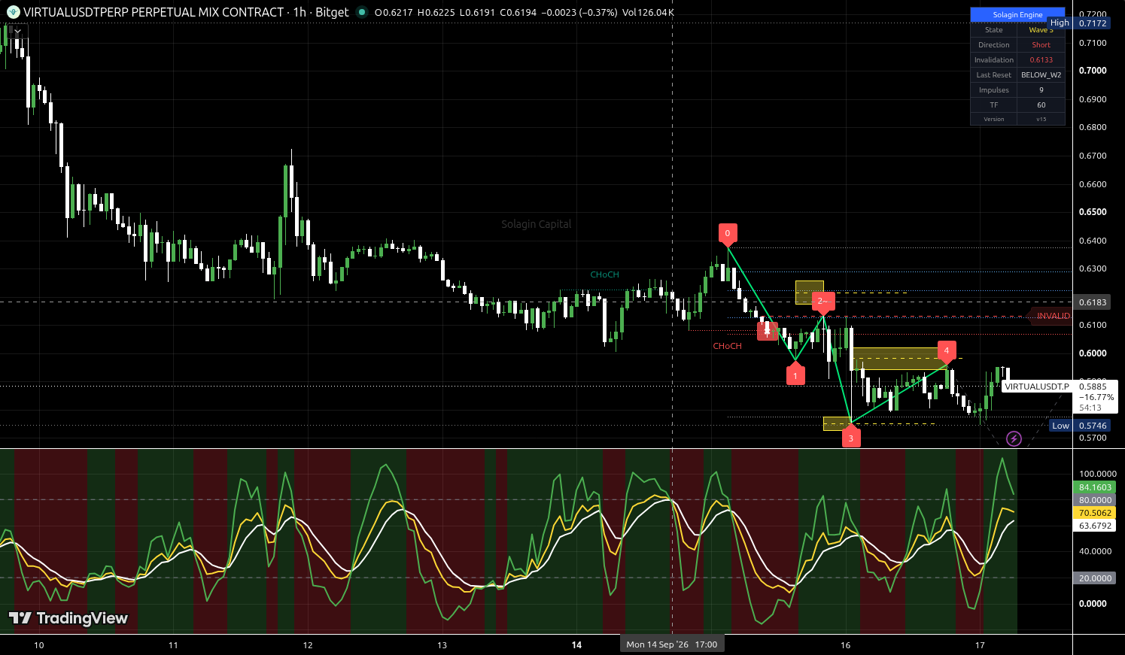Click the 0.7000 price scale level
The width and height of the screenshot is (1125, 655).
point(1093,71)
